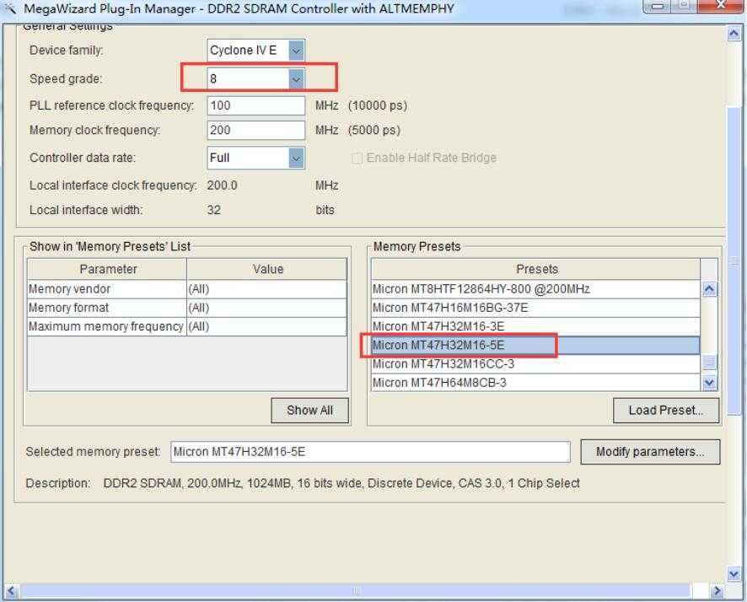Viewport: 747px width, 602px height.
Task: Click the Show All button
Action: tap(309, 410)
